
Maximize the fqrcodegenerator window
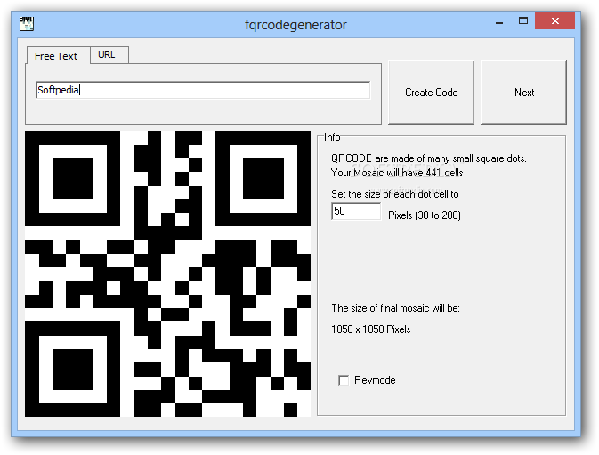(x=523, y=21)
